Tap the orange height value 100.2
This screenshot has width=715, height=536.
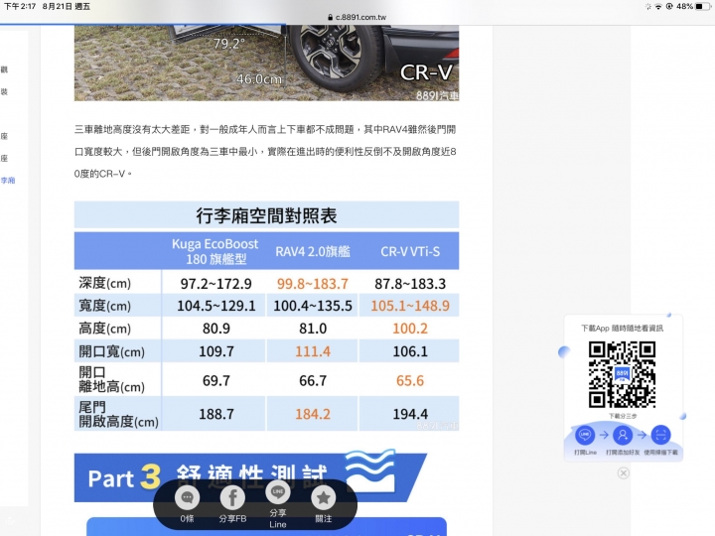tap(410, 329)
